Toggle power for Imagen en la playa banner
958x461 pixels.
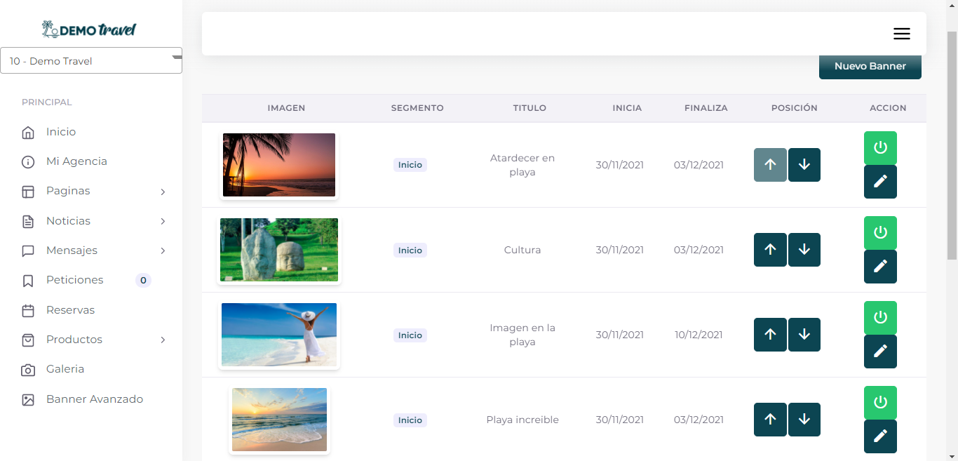(880, 318)
